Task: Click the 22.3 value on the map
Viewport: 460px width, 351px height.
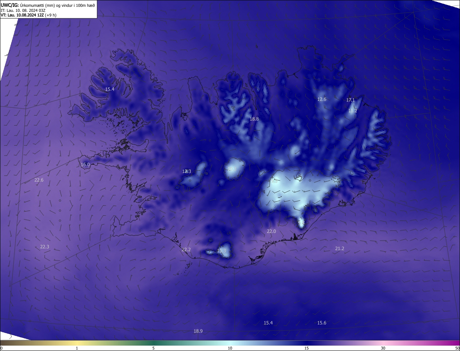Action: tap(45, 247)
